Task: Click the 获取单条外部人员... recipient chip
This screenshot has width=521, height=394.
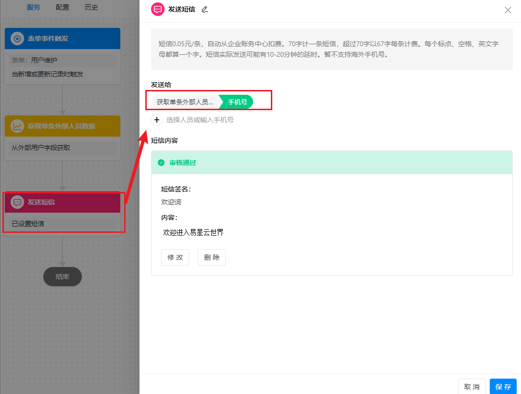Action: pos(185,102)
